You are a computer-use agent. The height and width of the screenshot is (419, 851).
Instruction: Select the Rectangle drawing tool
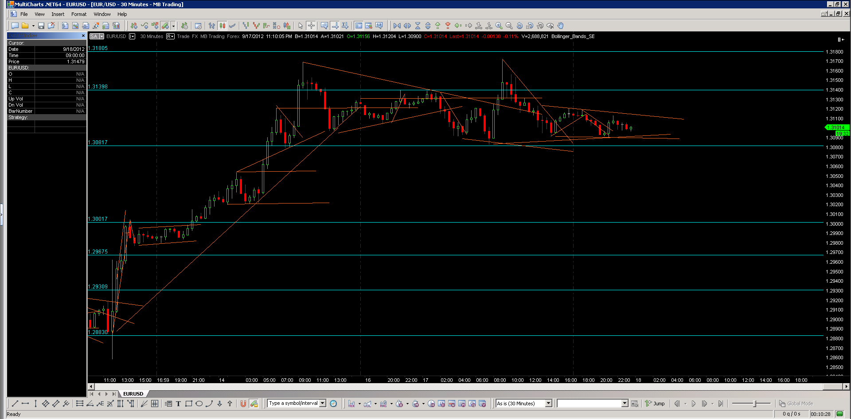click(188, 404)
